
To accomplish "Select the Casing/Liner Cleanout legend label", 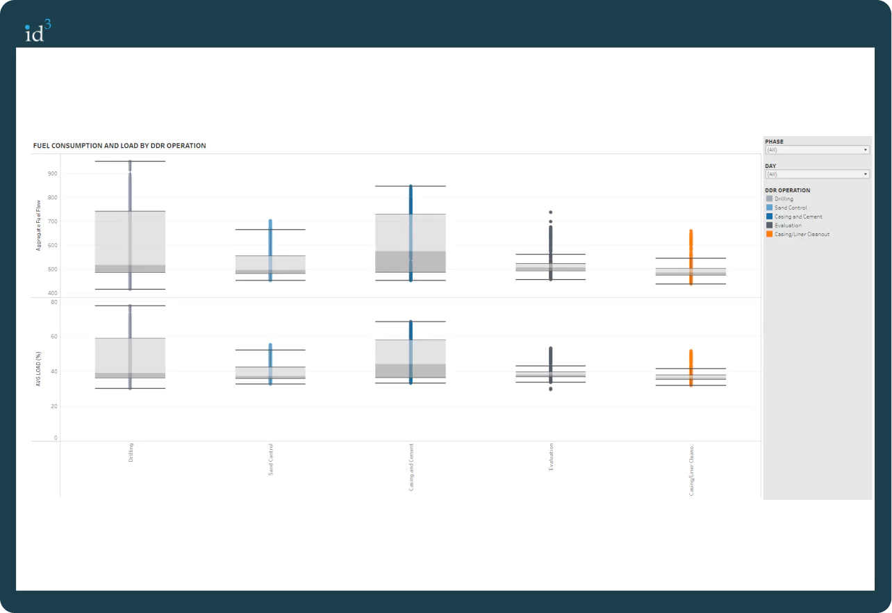I will [x=802, y=234].
